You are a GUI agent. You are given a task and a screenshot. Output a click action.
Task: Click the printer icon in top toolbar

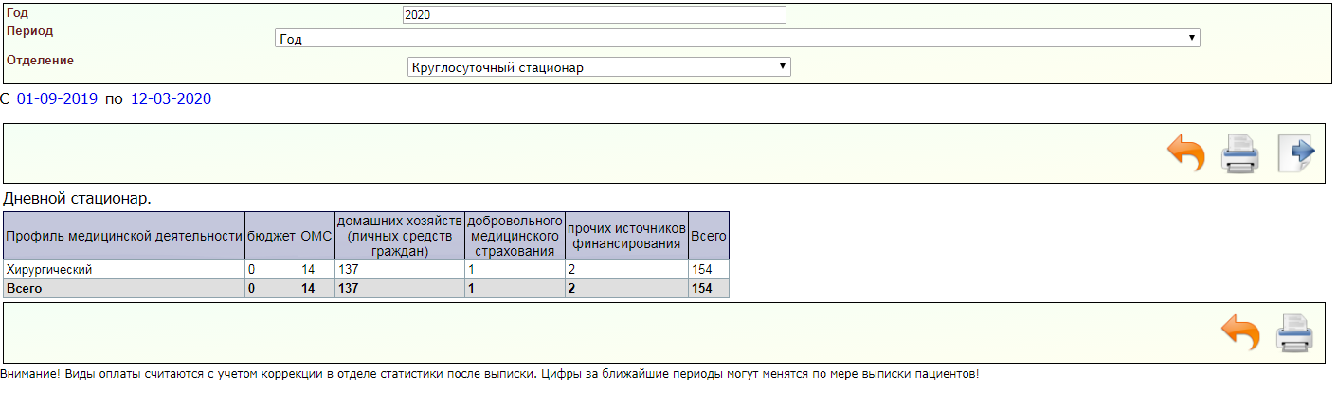click(1240, 153)
